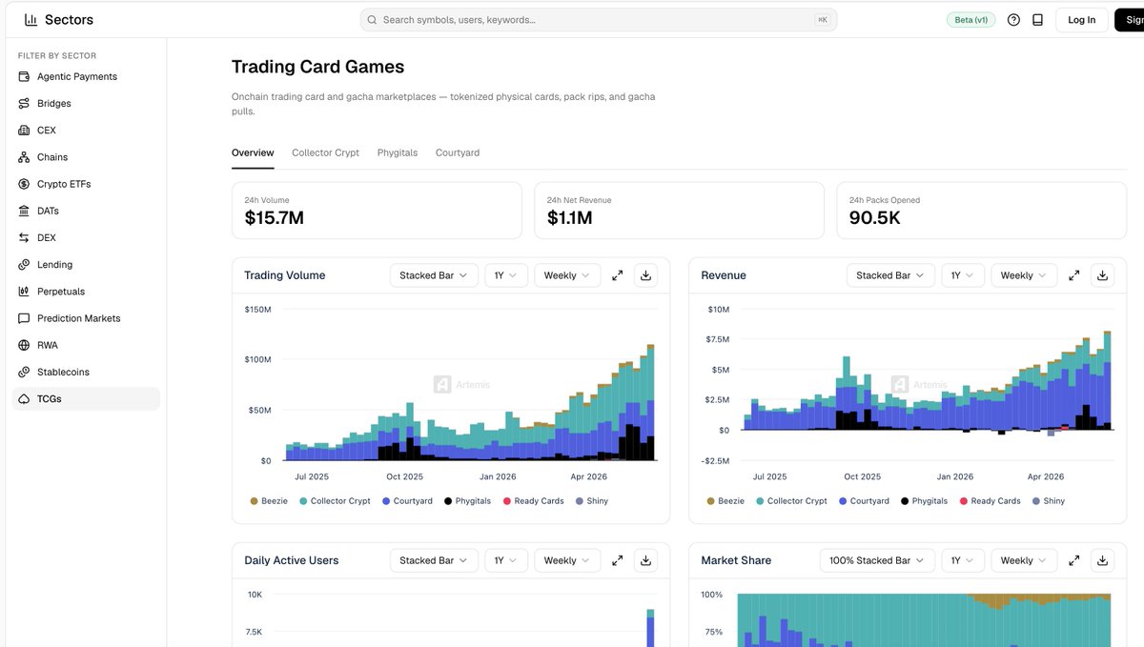The image size is (1144, 647).
Task: Open the Prediction Markets sector link
Action: pyautogui.click(x=86, y=318)
